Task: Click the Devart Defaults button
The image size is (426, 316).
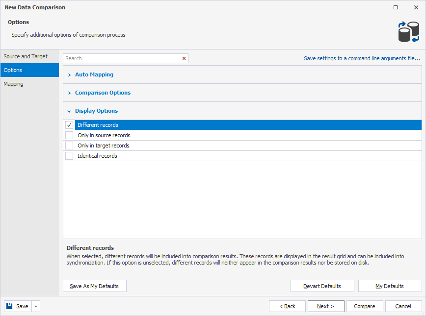Action: pyautogui.click(x=322, y=286)
